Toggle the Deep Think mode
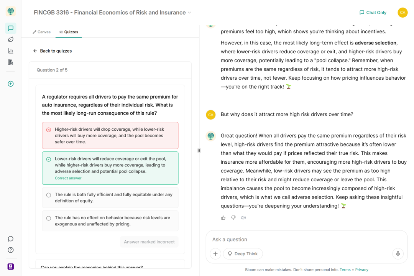Image resolution: width=414 pixels, height=276 pixels. tap(243, 254)
